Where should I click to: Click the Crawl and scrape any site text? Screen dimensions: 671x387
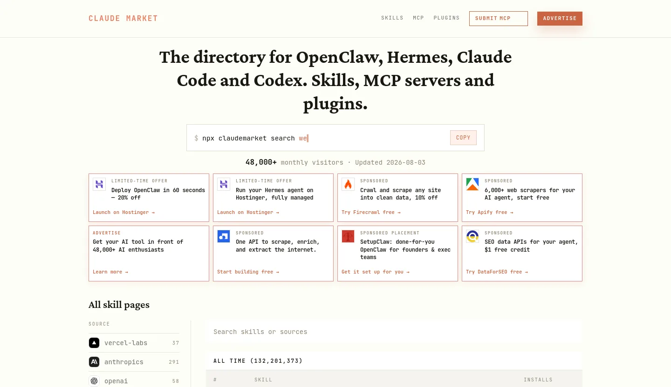400,194
